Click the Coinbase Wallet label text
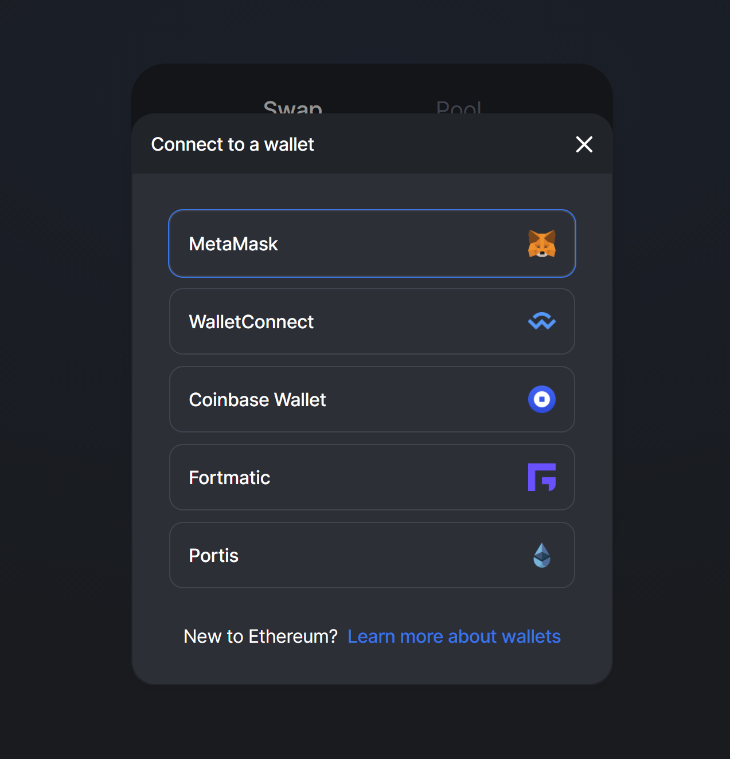This screenshot has height=759, width=730. pos(257,400)
